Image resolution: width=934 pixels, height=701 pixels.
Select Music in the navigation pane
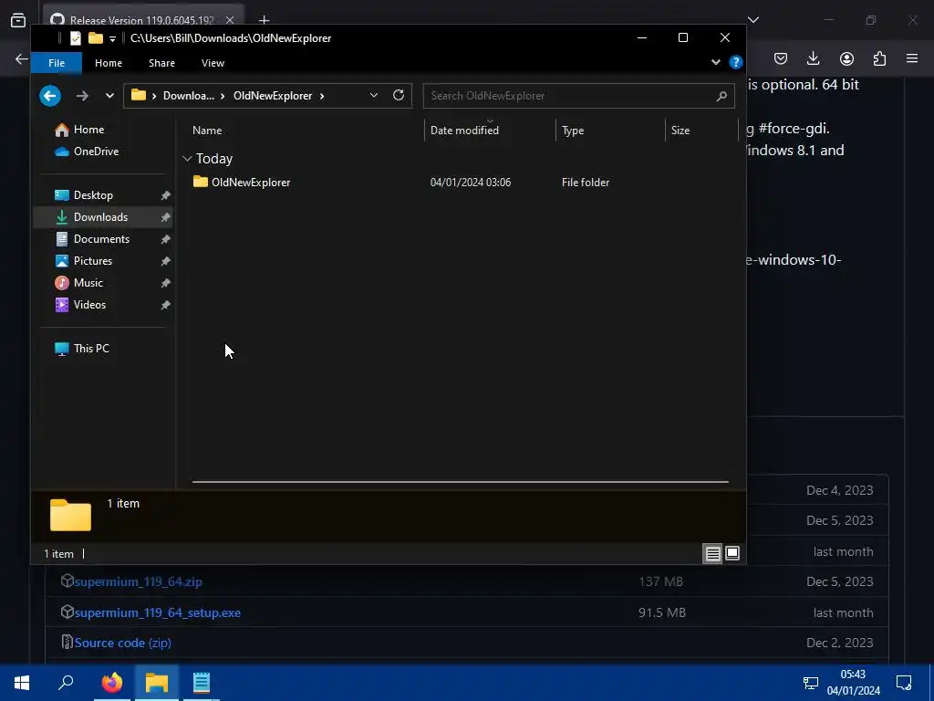(x=88, y=283)
